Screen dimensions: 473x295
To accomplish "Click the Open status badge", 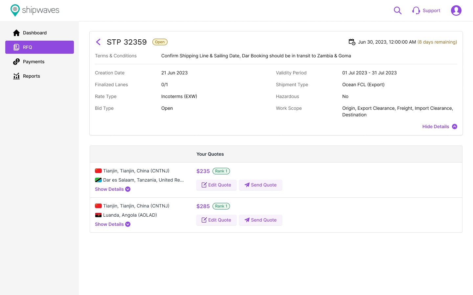I will [160, 42].
